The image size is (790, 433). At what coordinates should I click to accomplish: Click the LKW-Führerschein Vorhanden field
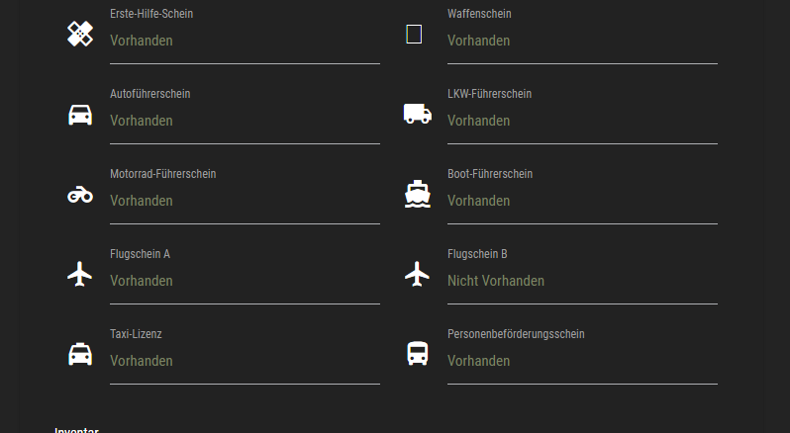[582, 122]
